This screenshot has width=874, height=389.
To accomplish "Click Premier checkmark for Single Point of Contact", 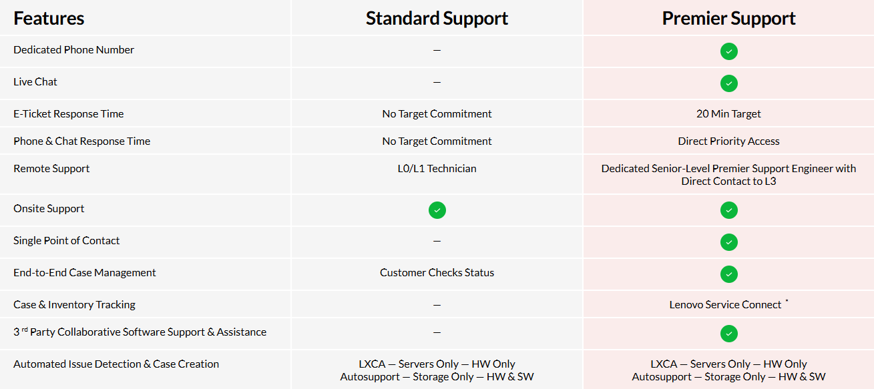I will click(728, 242).
